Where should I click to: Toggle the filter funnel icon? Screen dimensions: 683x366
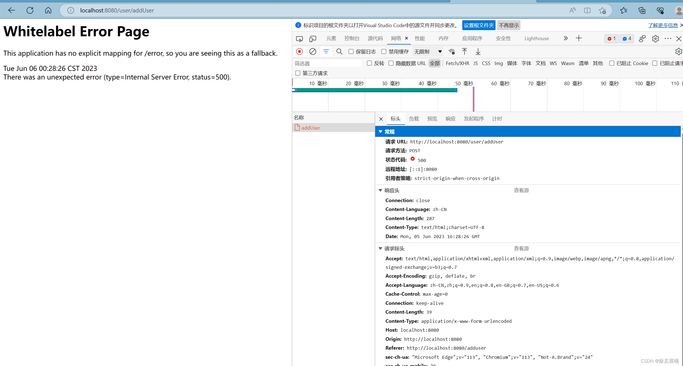tap(326, 51)
